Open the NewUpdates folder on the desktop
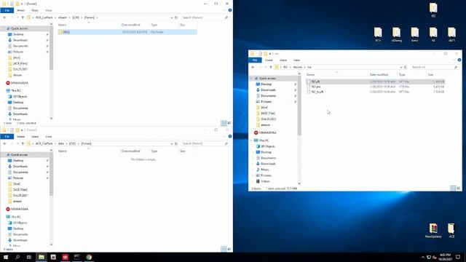466x262 pixels. 433,231
